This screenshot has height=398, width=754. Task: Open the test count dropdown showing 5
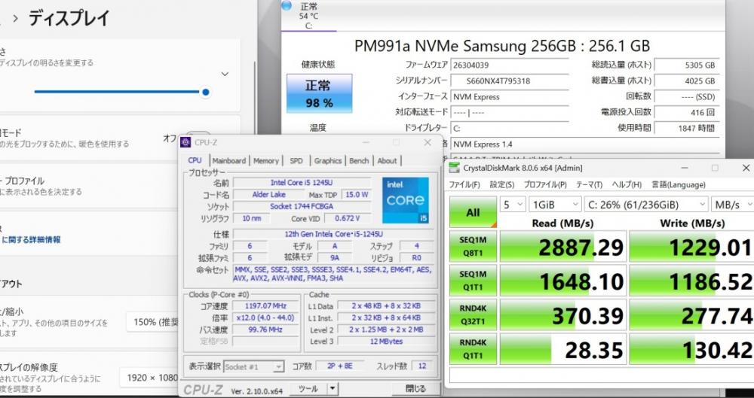point(513,205)
